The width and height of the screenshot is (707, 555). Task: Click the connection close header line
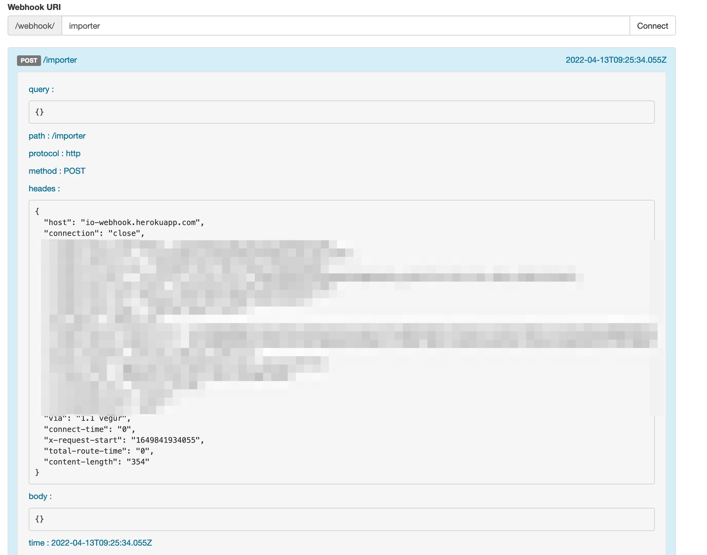click(x=94, y=233)
